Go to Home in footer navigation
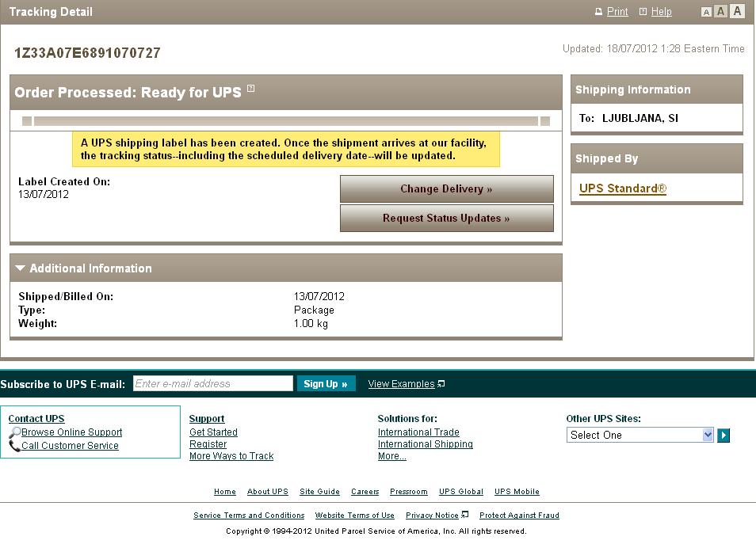 pyautogui.click(x=225, y=491)
